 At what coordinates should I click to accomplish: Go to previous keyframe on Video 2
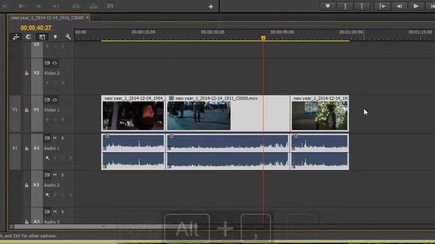coord(47,83)
